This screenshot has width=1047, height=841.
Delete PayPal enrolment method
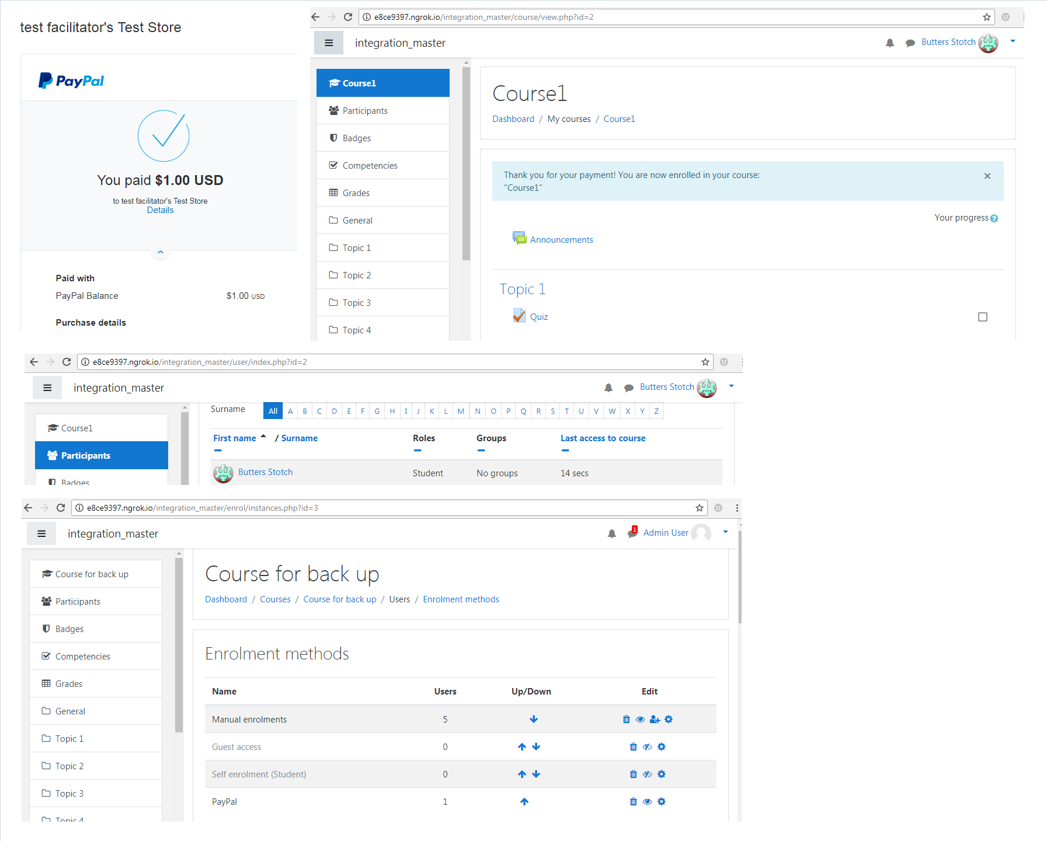(634, 801)
